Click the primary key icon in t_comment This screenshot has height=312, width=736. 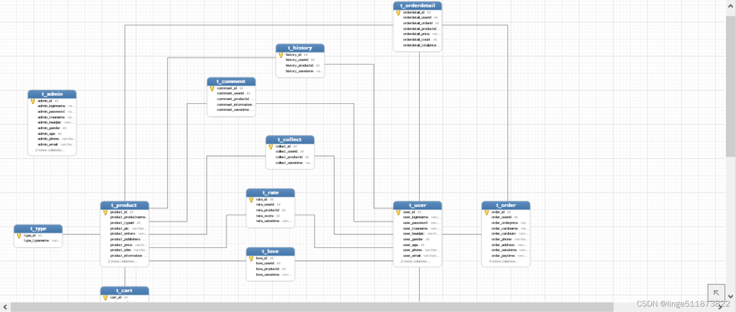(212, 88)
